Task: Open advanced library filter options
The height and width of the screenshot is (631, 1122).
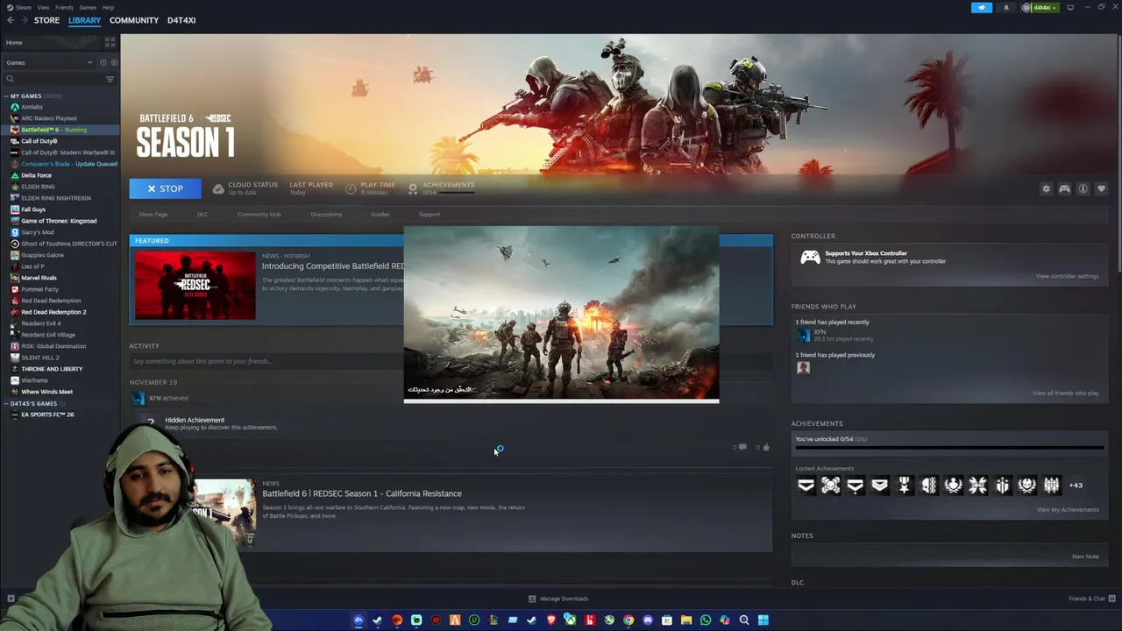Action: point(110,79)
